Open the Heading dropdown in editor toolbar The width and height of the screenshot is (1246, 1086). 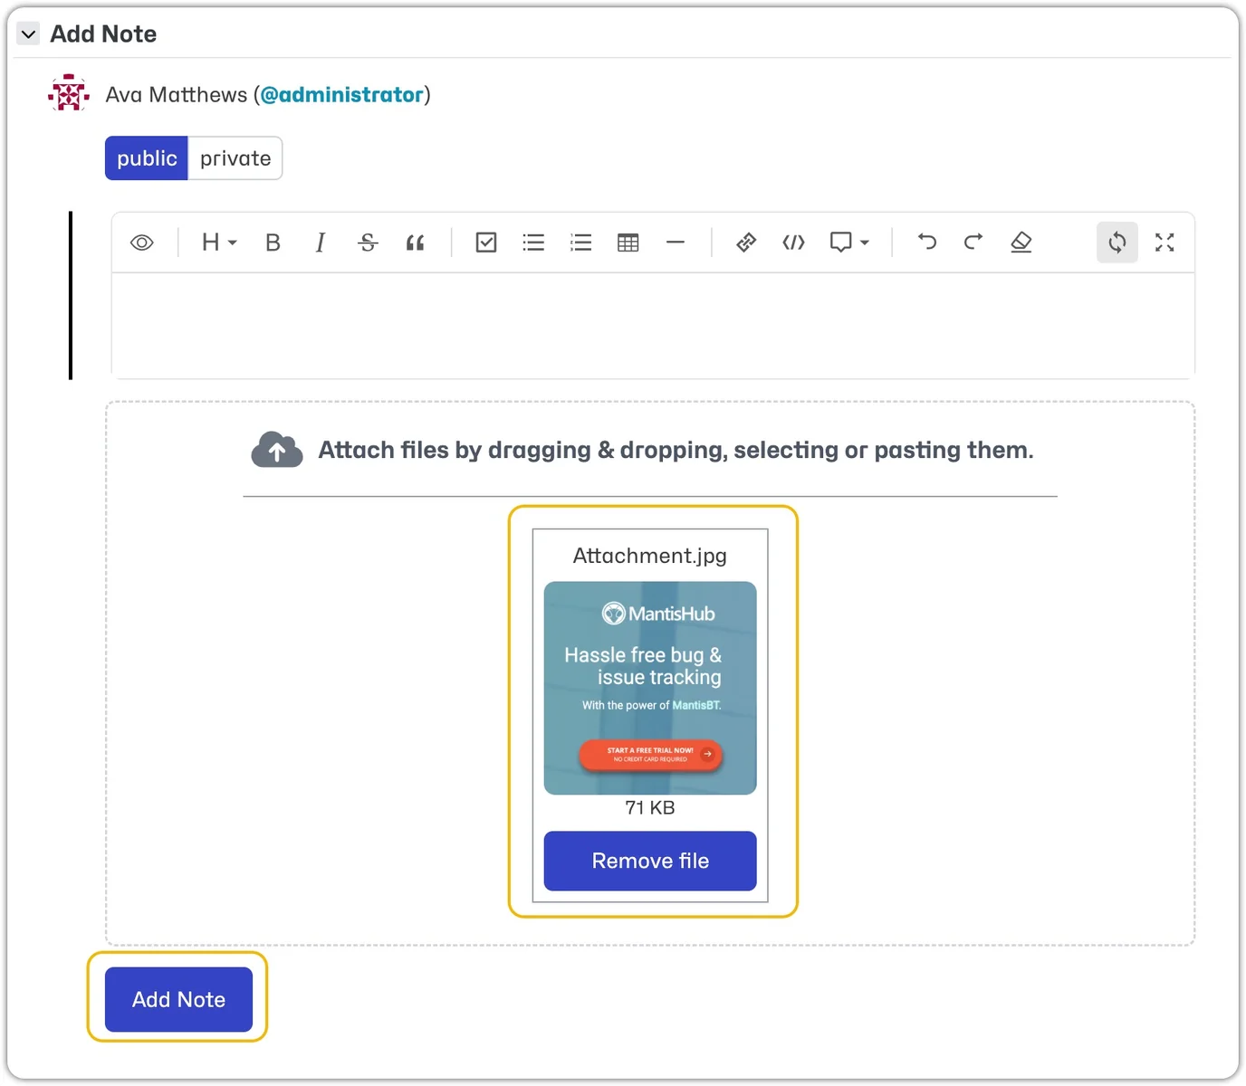tap(219, 243)
